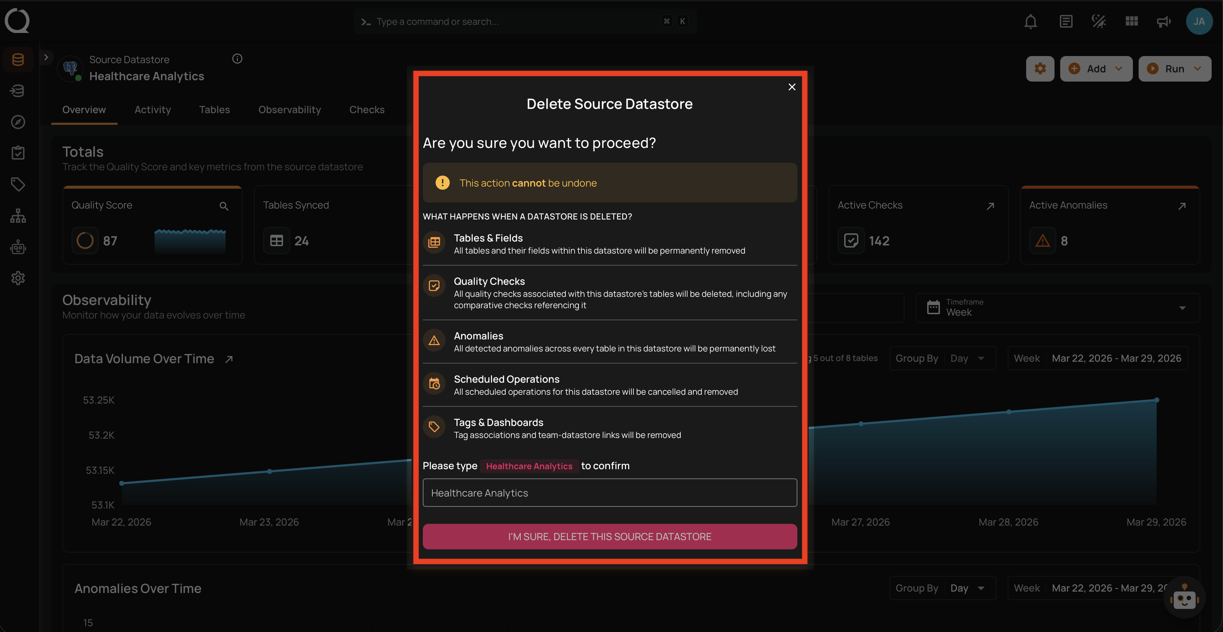Open the datastores sidebar icon
This screenshot has height=632, width=1223.
[18, 59]
